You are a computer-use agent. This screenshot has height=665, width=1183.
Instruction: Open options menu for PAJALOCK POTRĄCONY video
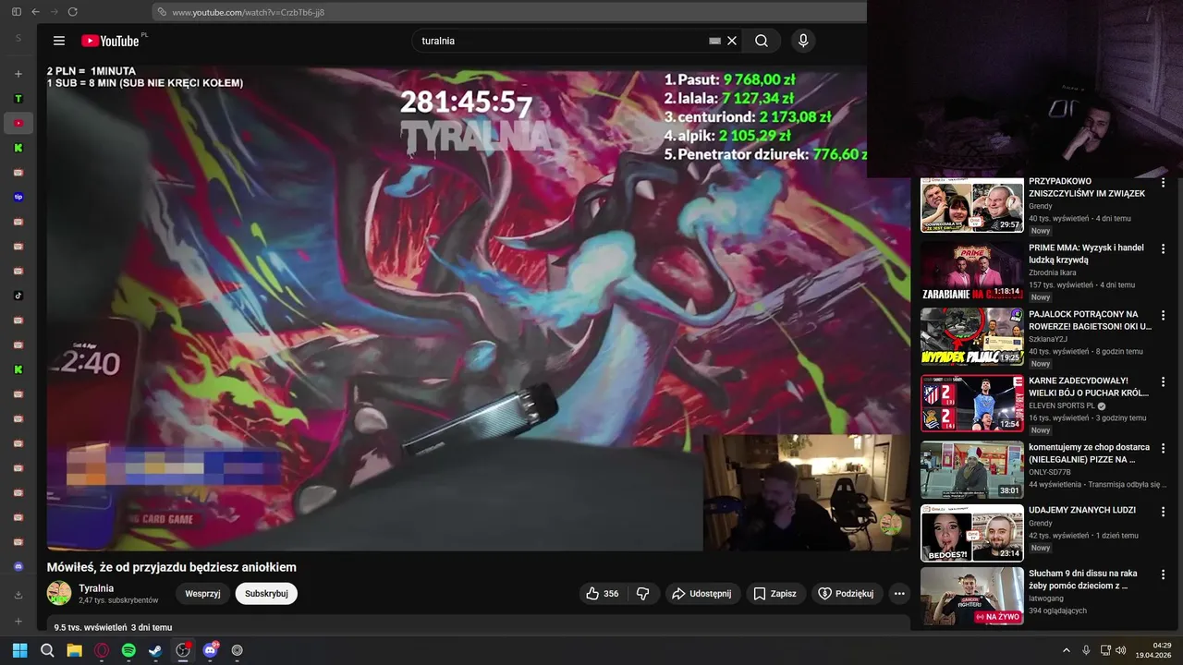1163,315
